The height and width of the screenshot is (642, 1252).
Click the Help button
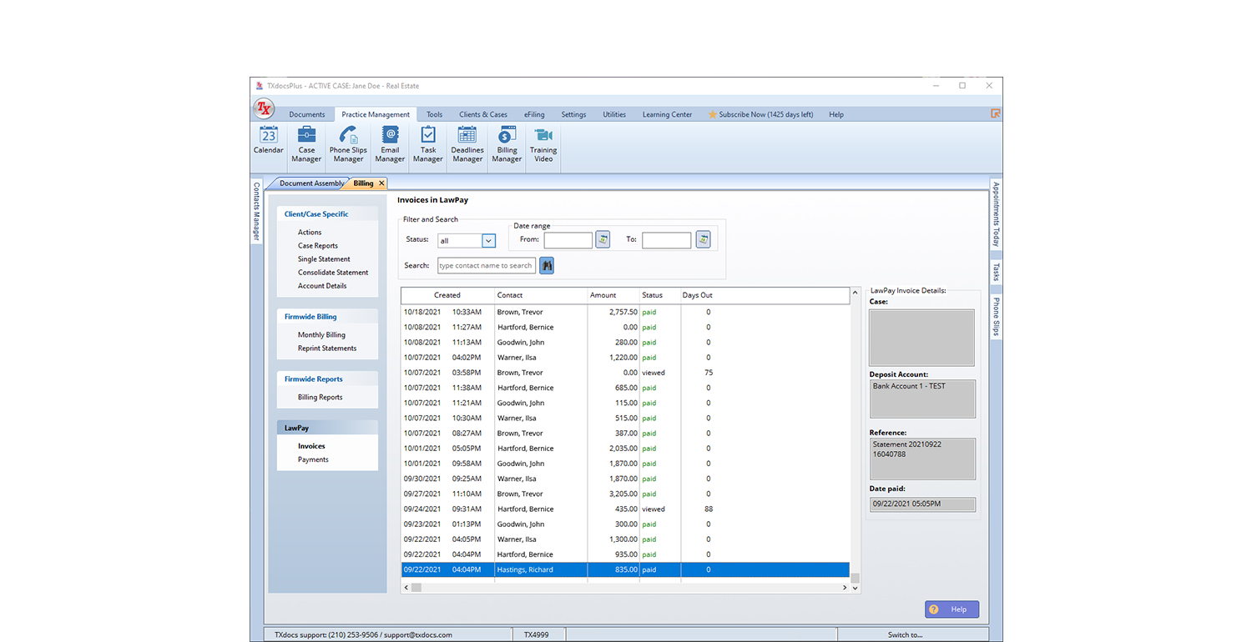coord(952,609)
